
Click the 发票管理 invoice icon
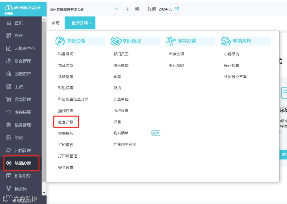pos(9,99)
